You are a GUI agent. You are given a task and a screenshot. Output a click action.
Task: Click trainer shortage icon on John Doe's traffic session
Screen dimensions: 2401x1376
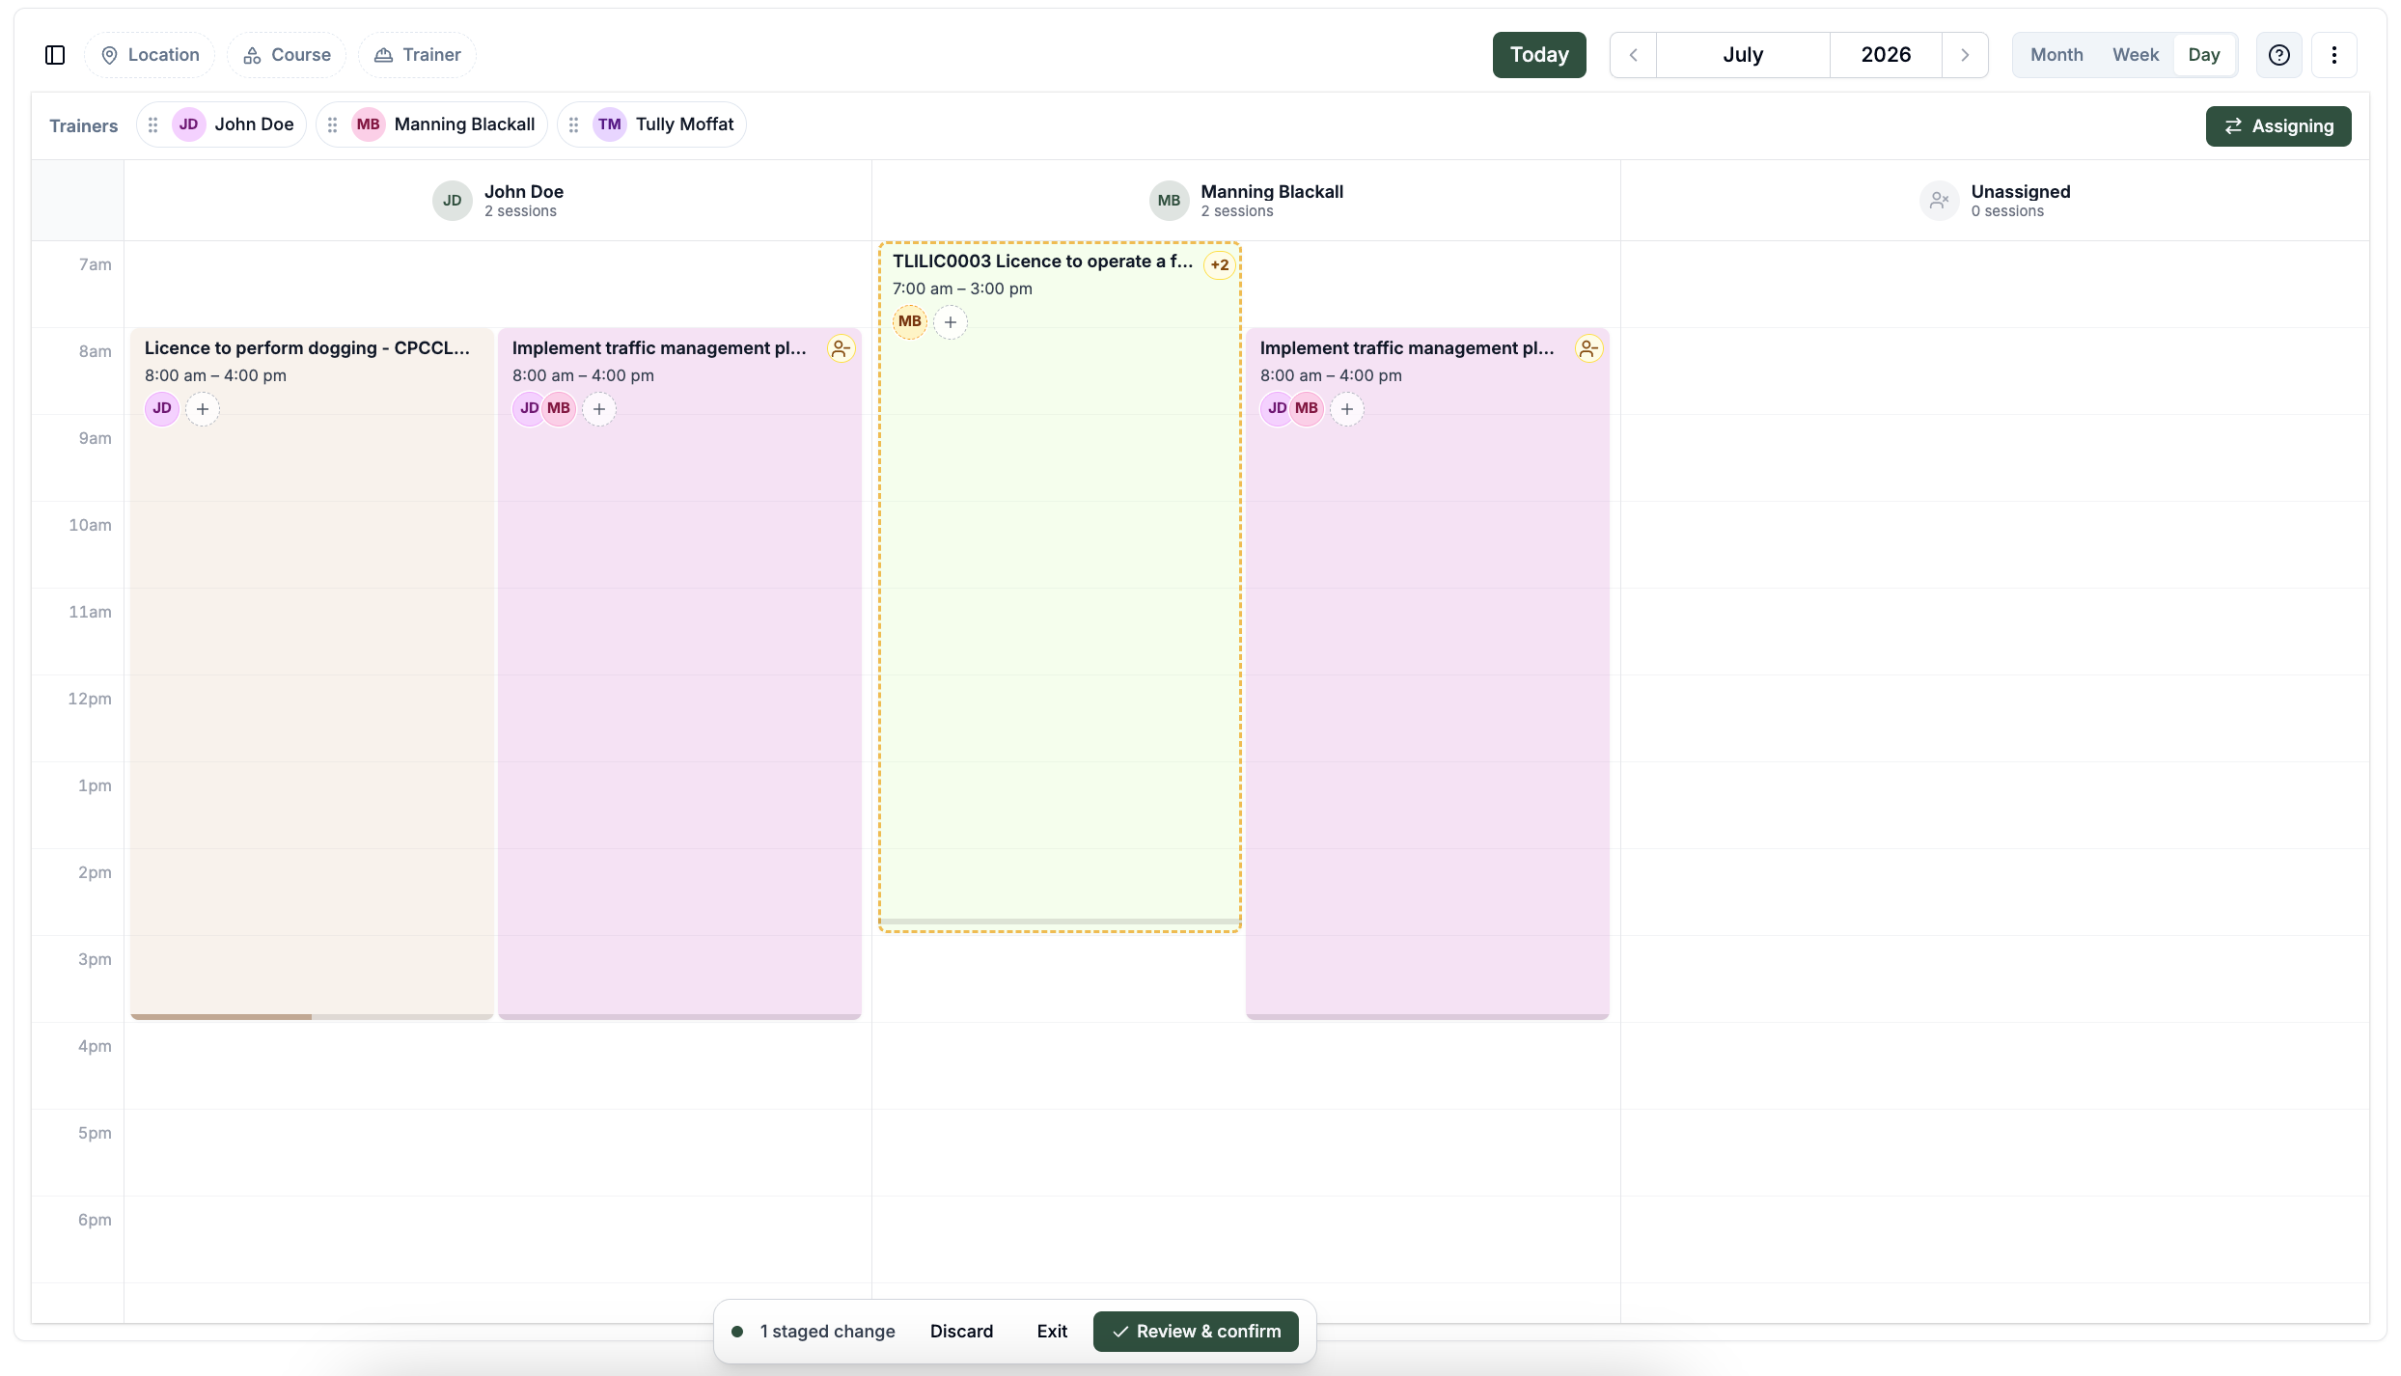coord(841,348)
